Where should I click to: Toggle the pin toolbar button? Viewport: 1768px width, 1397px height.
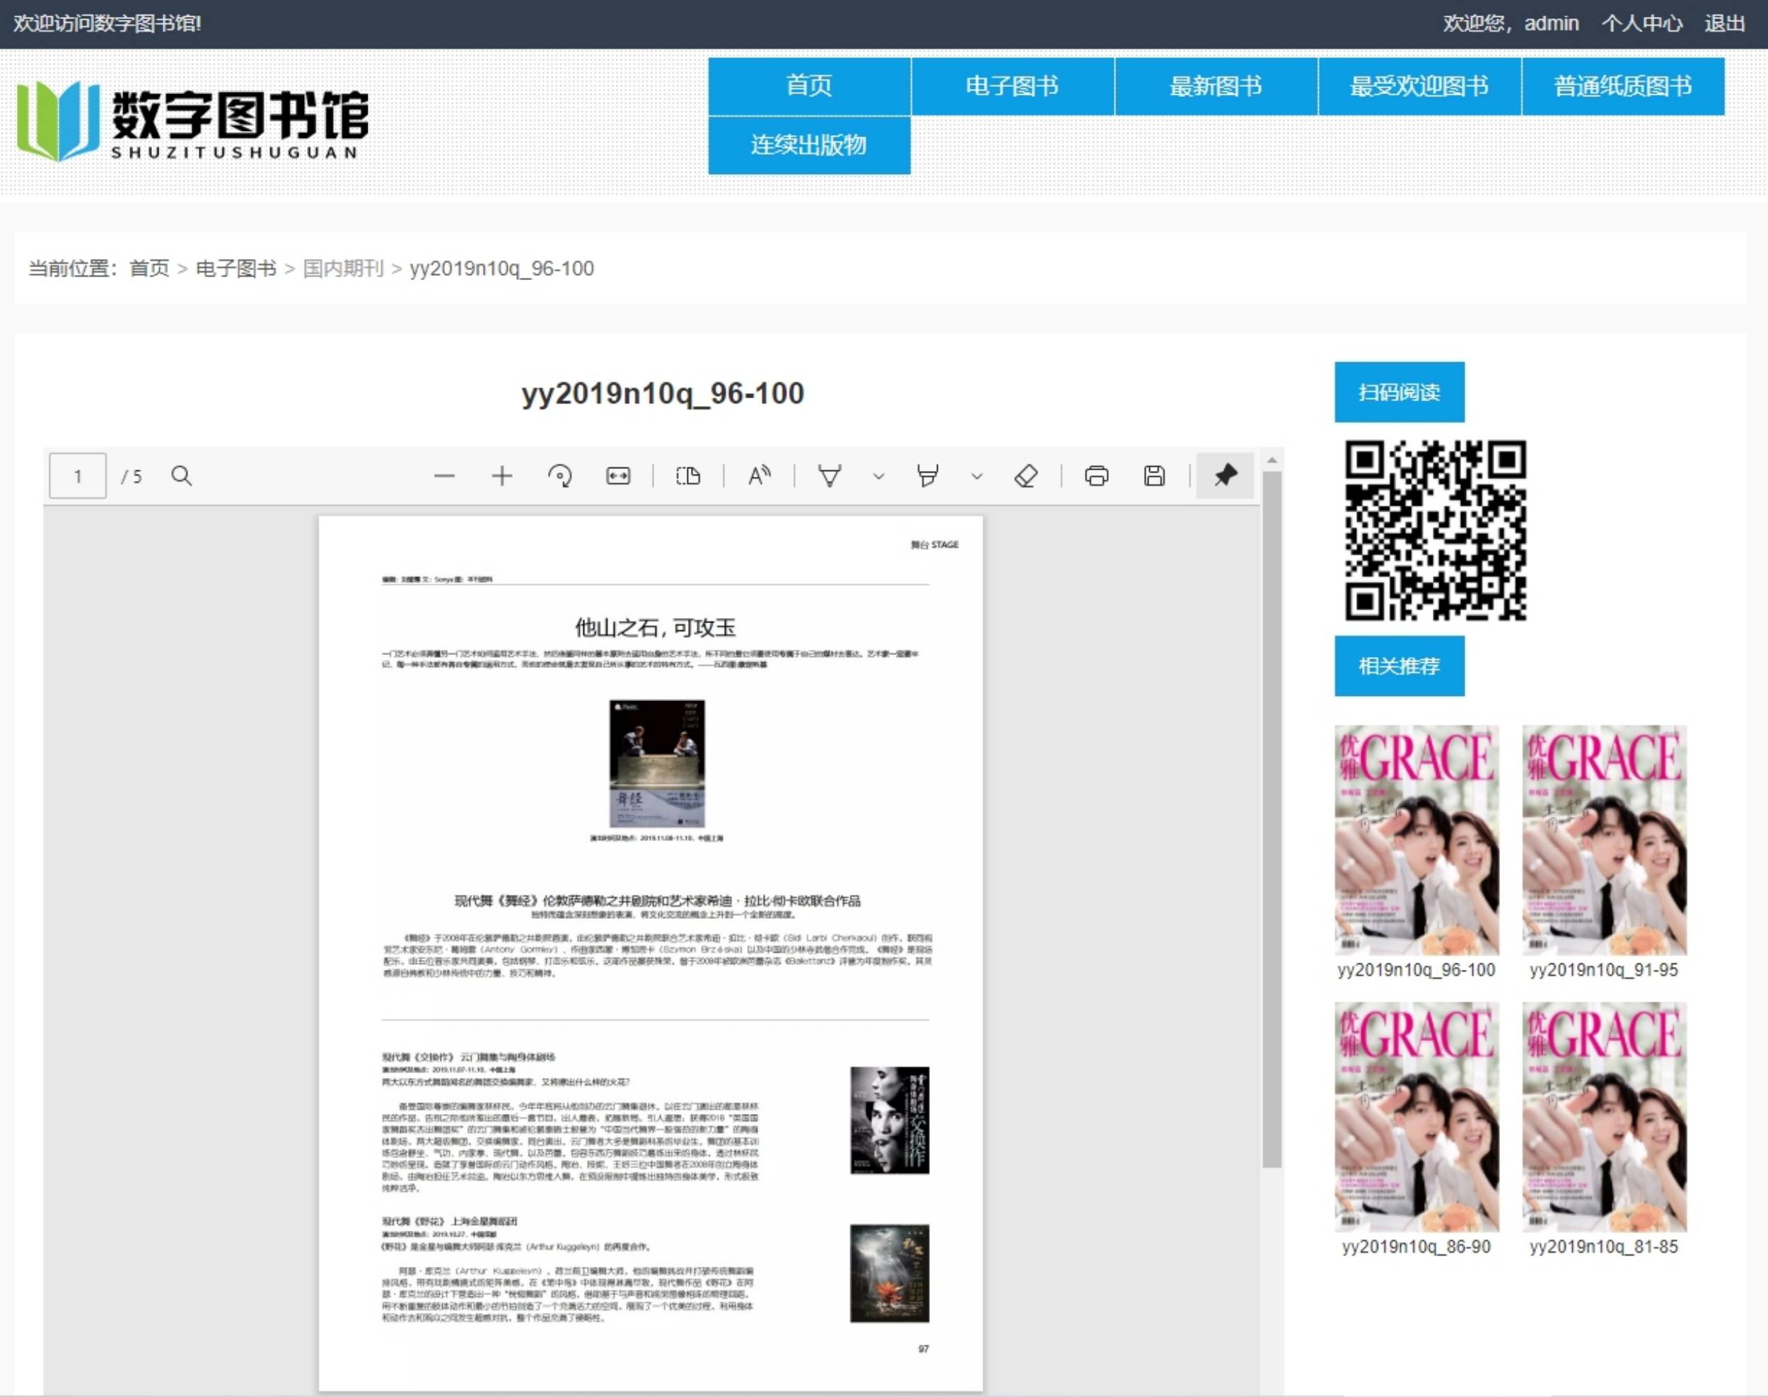coord(1225,476)
